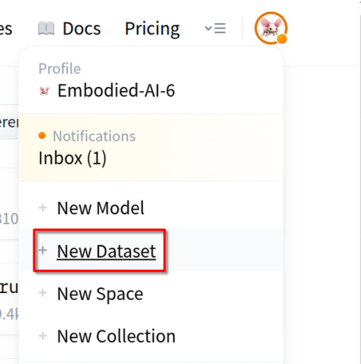Image resolution: width=361 pixels, height=364 pixels.
Task: Click the Notifications heading label
Action: [94, 136]
